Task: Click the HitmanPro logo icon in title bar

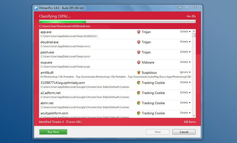Action: point(36,8)
